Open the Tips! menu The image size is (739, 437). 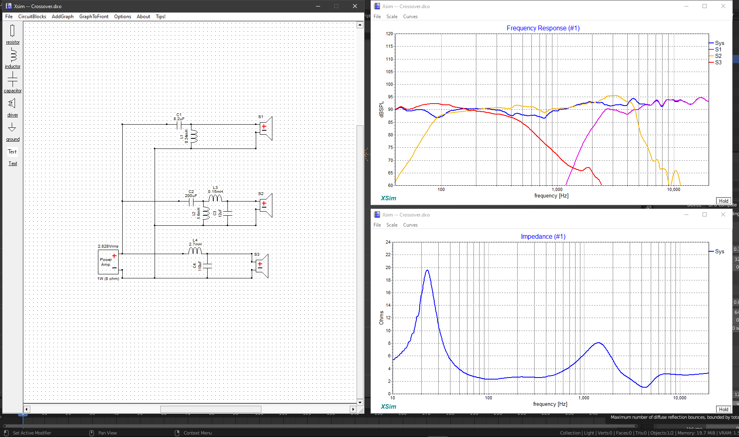[x=161, y=17]
